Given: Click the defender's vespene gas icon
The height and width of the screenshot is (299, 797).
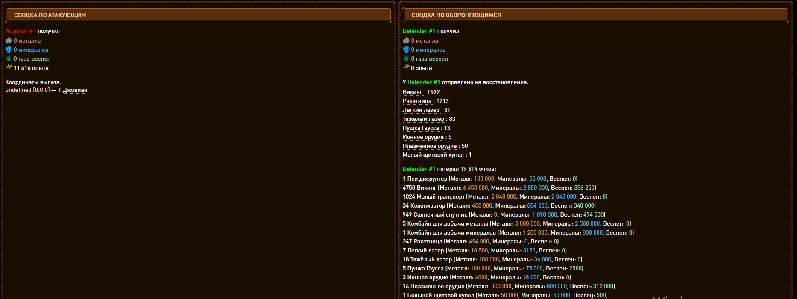Looking at the screenshot, I should coord(406,59).
